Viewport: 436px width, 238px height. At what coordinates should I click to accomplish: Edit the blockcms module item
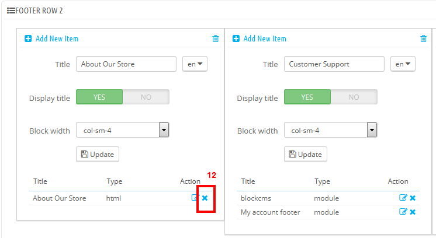click(403, 198)
